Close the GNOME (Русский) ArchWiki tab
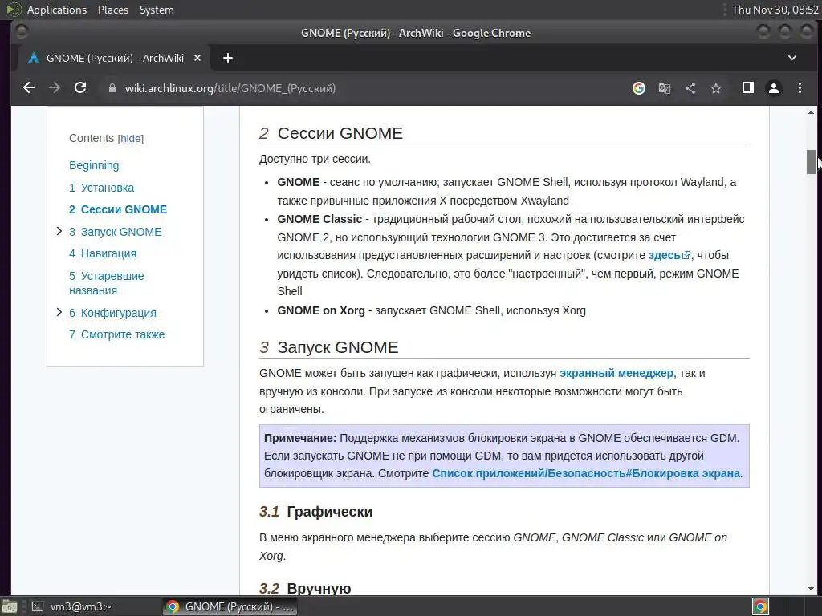Viewport: 822px width, 616px height. [197, 58]
